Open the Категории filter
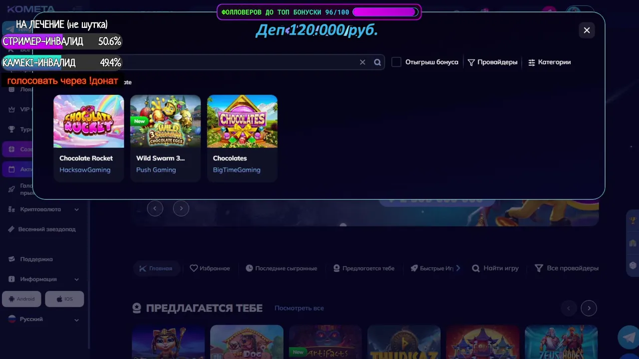639x359 pixels. 549,62
